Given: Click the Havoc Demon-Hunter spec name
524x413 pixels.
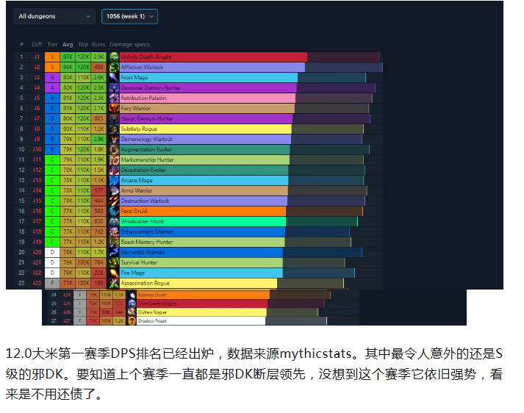Looking at the screenshot, I should coord(147,118).
